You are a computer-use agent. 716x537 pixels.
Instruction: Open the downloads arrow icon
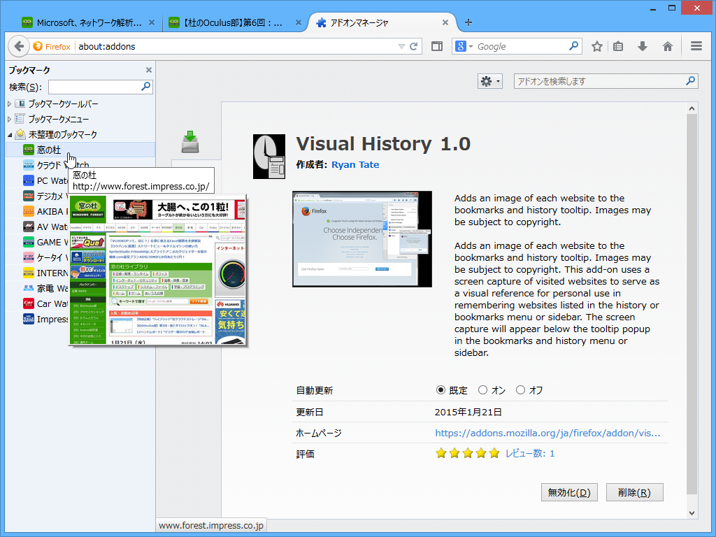pos(643,46)
